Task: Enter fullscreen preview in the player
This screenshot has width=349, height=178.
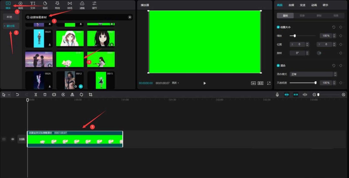Action: coord(269,83)
